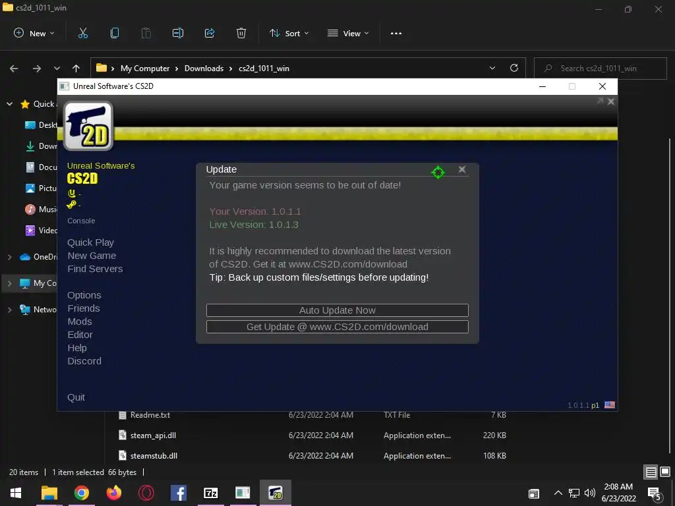Open the volume control in system tray
Screen dimensions: 675x506
point(590,493)
